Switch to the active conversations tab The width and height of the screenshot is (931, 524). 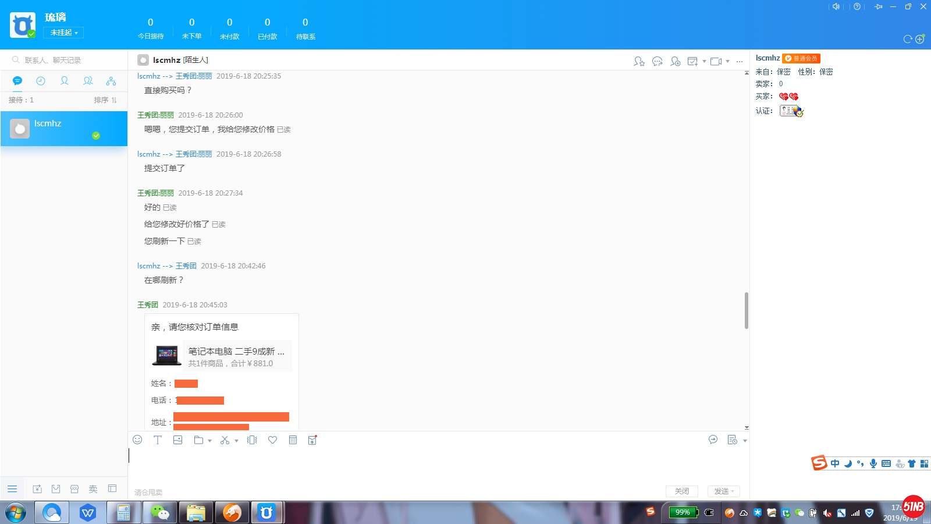17,81
